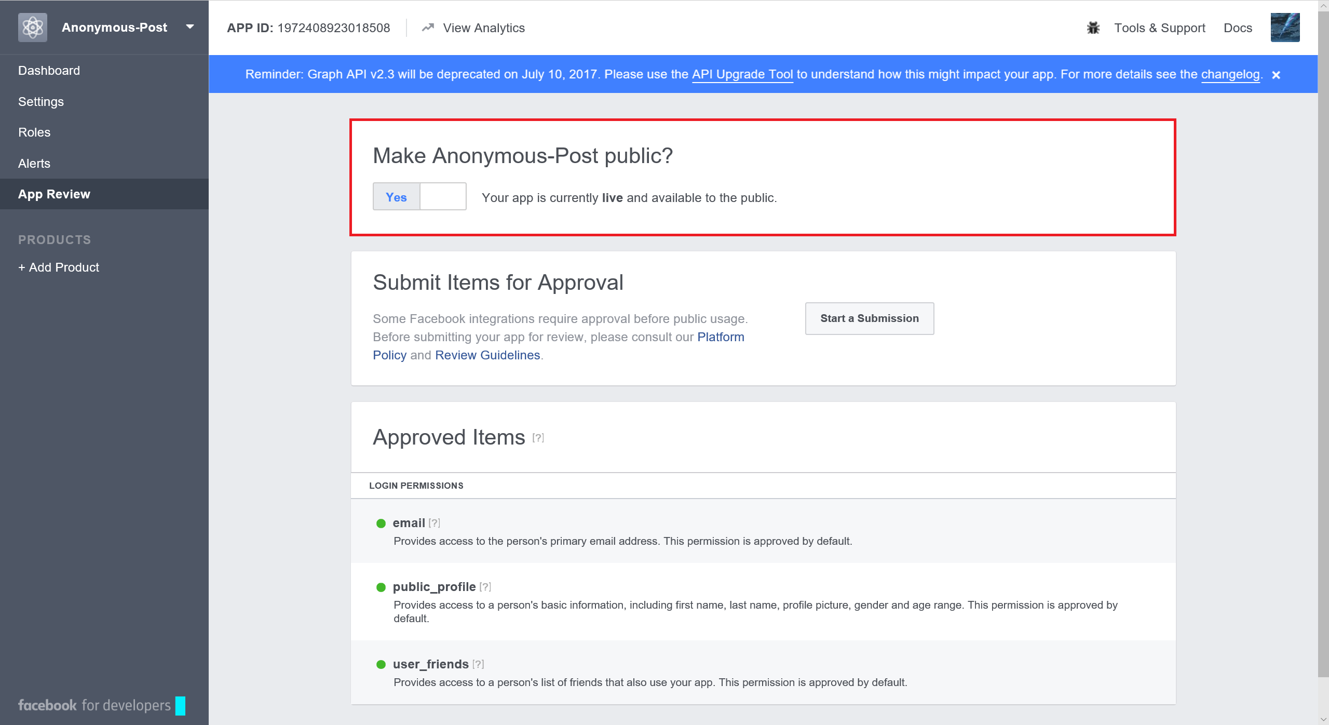Click the View Analytics trend arrow icon
This screenshot has width=1329, height=725.
click(x=427, y=28)
